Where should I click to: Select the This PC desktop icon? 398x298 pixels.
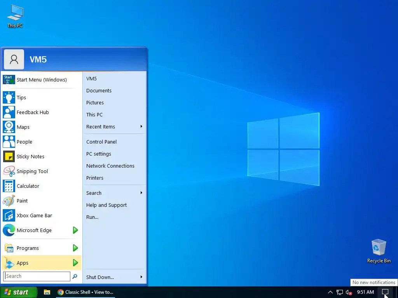pos(15,16)
